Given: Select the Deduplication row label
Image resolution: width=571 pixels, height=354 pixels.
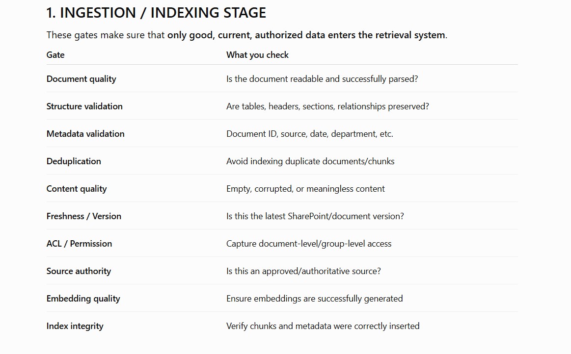Looking at the screenshot, I should pyautogui.click(x=74, y=161).
